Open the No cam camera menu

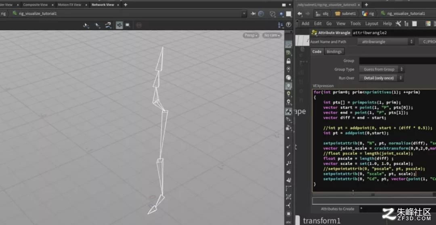(x=272, y=35)
